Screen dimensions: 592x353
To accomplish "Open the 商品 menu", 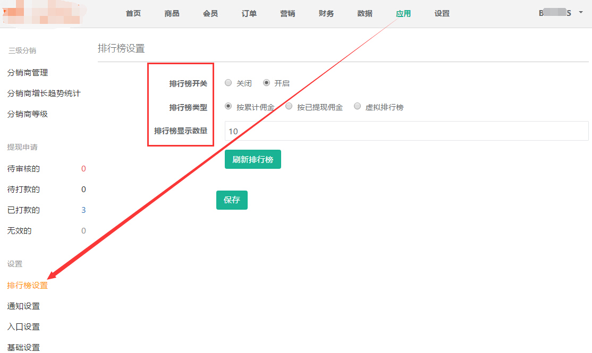I will 172,14.
